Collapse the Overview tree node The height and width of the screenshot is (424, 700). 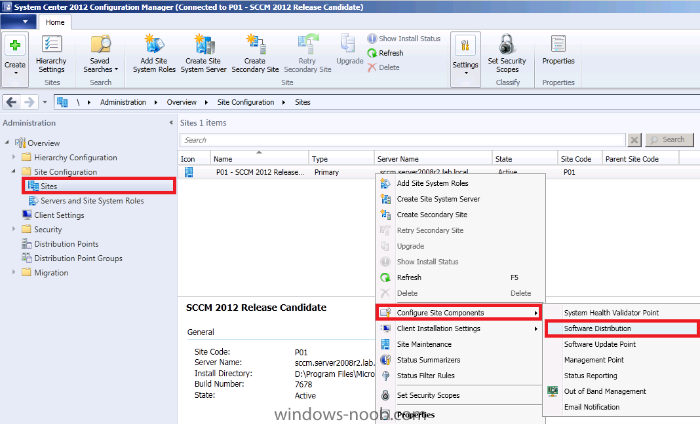coord(7,143)
